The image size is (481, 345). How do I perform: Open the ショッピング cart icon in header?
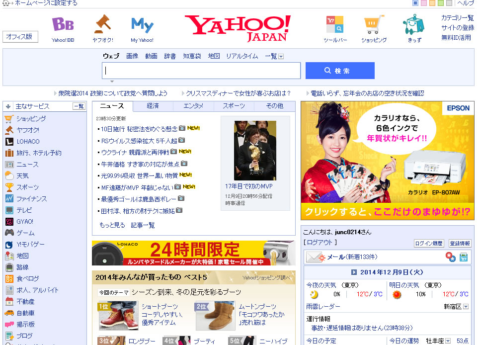click(374, 24)
